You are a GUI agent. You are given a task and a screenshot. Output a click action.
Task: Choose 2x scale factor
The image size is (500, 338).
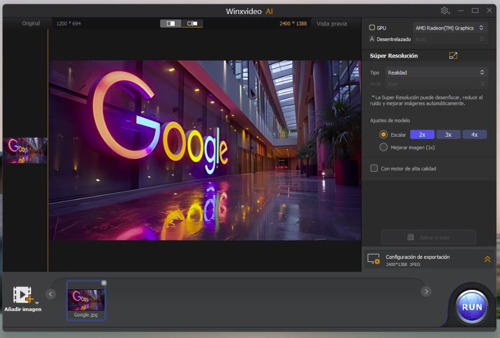coord(422,135)
